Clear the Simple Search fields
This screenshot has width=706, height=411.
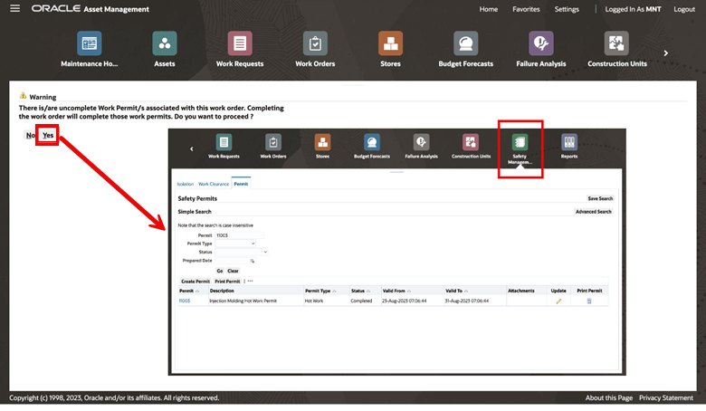[x=233, y=271]
